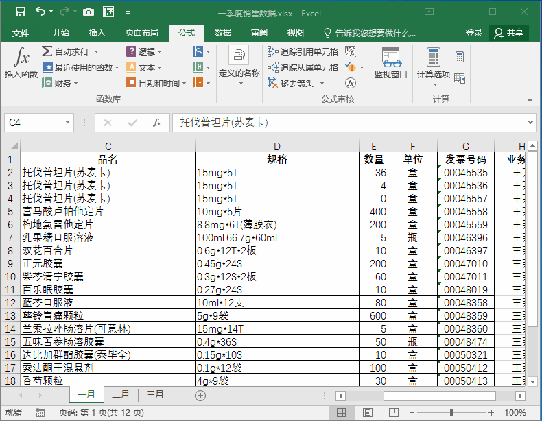Click 100% zoom level
This screenshot has height=421, width=542.
pyautogui.click(x=515, y=413)
